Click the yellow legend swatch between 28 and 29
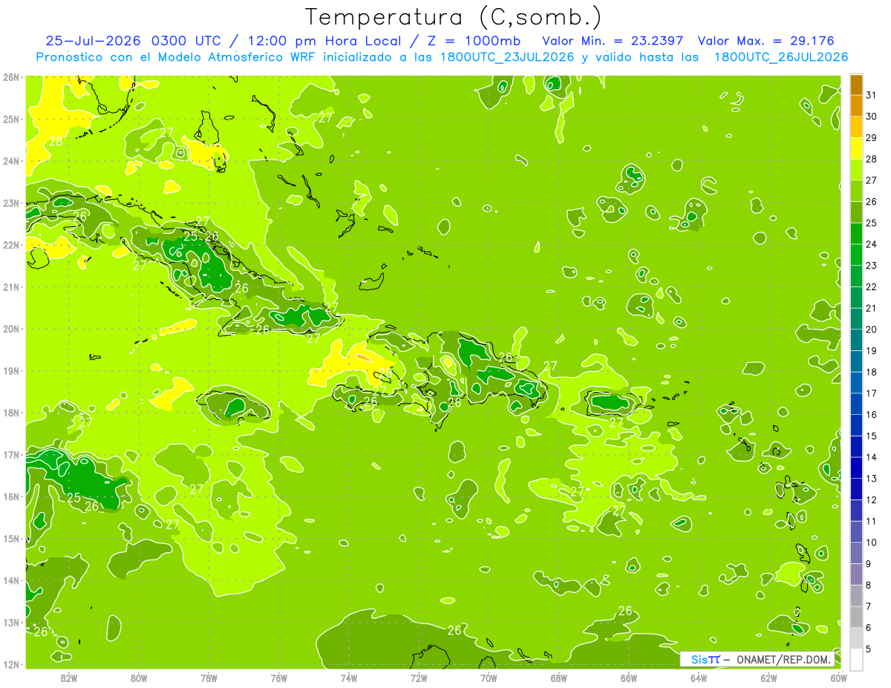The height and width of the screenshot is (688, 891). (x=856, y=148)
